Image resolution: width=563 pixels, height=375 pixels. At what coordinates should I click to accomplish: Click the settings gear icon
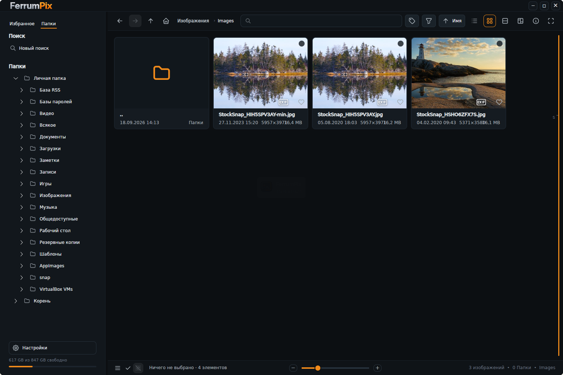(16, 348)
